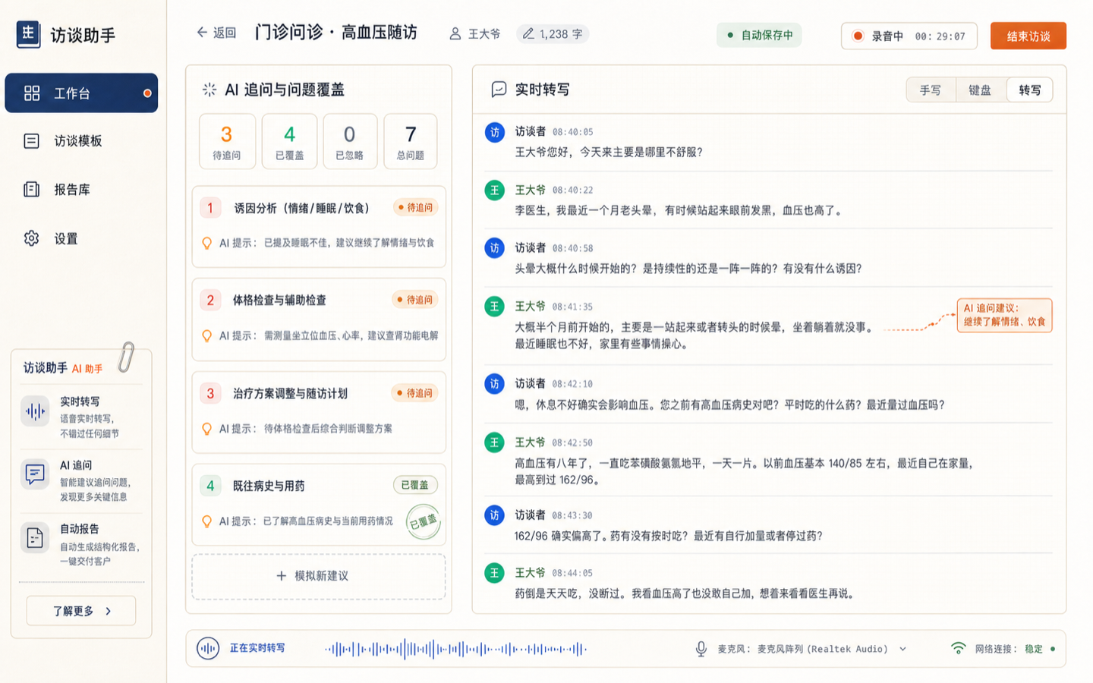Click the AI 追问建议 callout box
Viewport: 1093px width, 683px height.
(1004, 315)
